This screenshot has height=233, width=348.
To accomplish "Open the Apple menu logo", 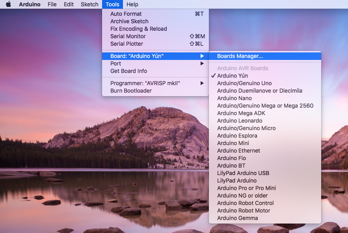I will coord(8,4).
